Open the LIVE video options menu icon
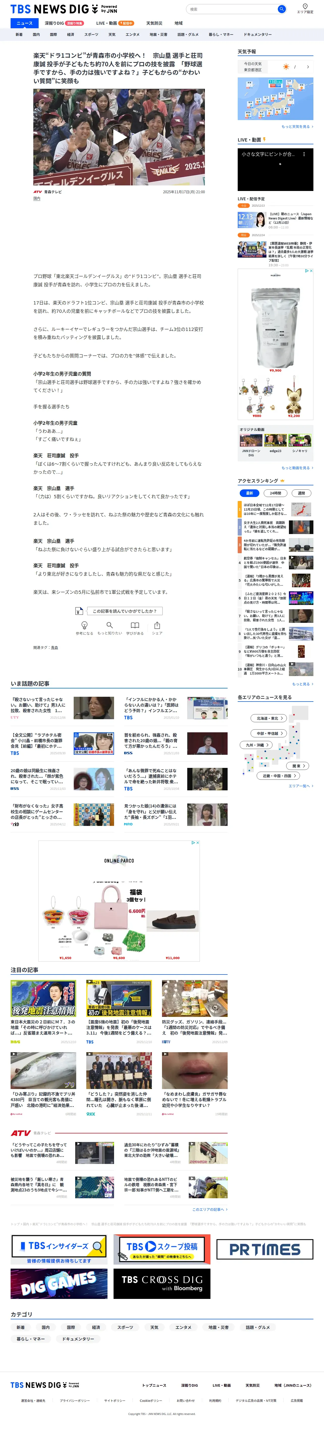The image size is (324, 1449). click(x=304, y=154)
